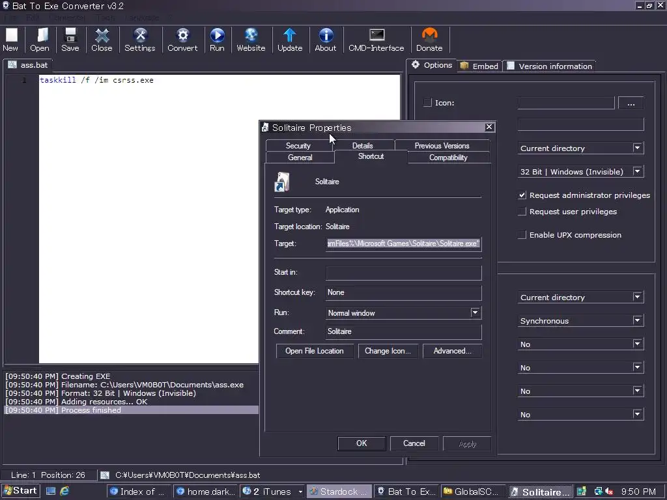Expand the lower Current directory dropdown

(637, 297)
